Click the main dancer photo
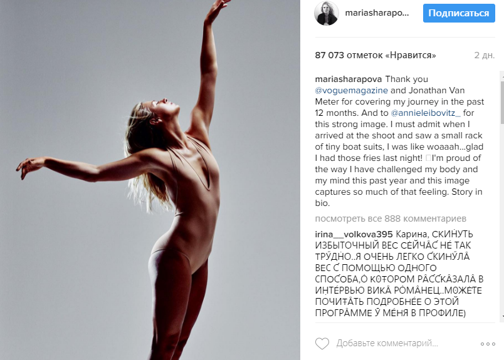Screen dimensions: 504x360 (x=150, y=180)
